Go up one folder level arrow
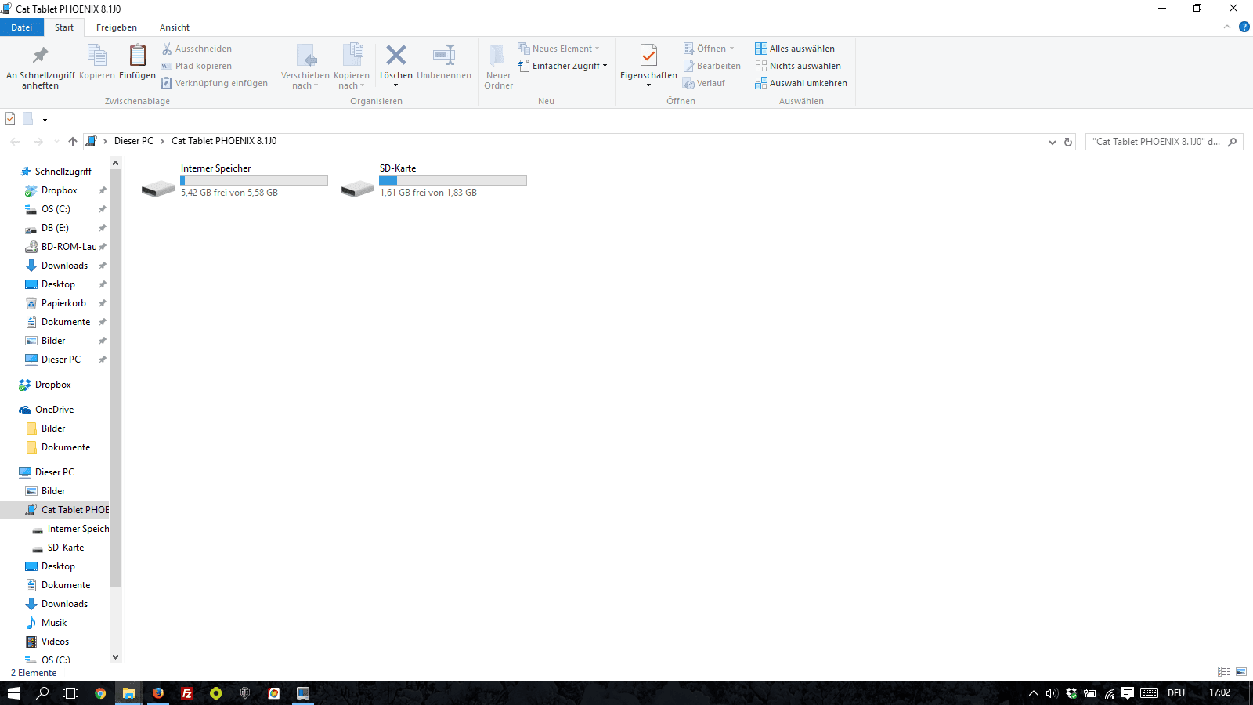Image resolution: width=1253 pixels, height=705 pixels. (x=73, y=142)
